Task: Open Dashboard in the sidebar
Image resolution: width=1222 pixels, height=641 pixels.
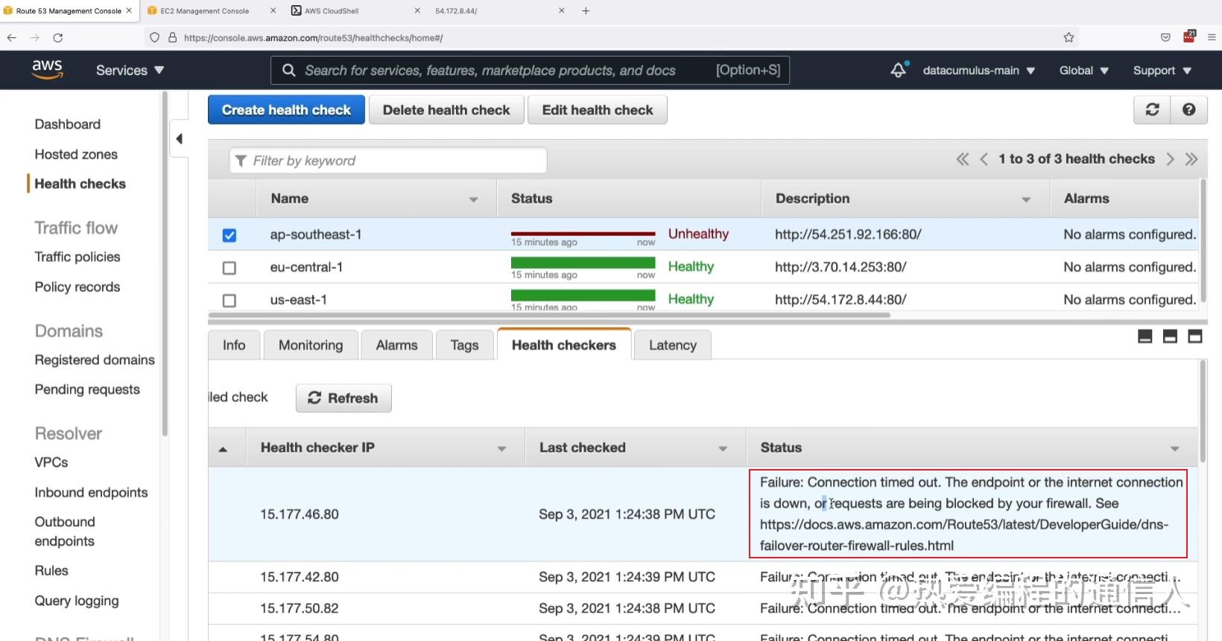Action: 67,124
